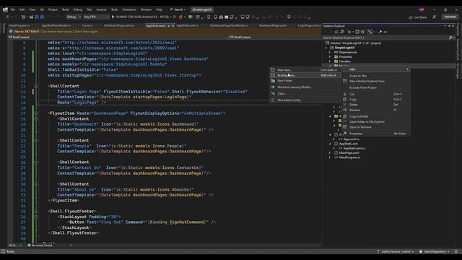
Task: Open the Solution Explorer Home icon
Action: click(336, 32)
